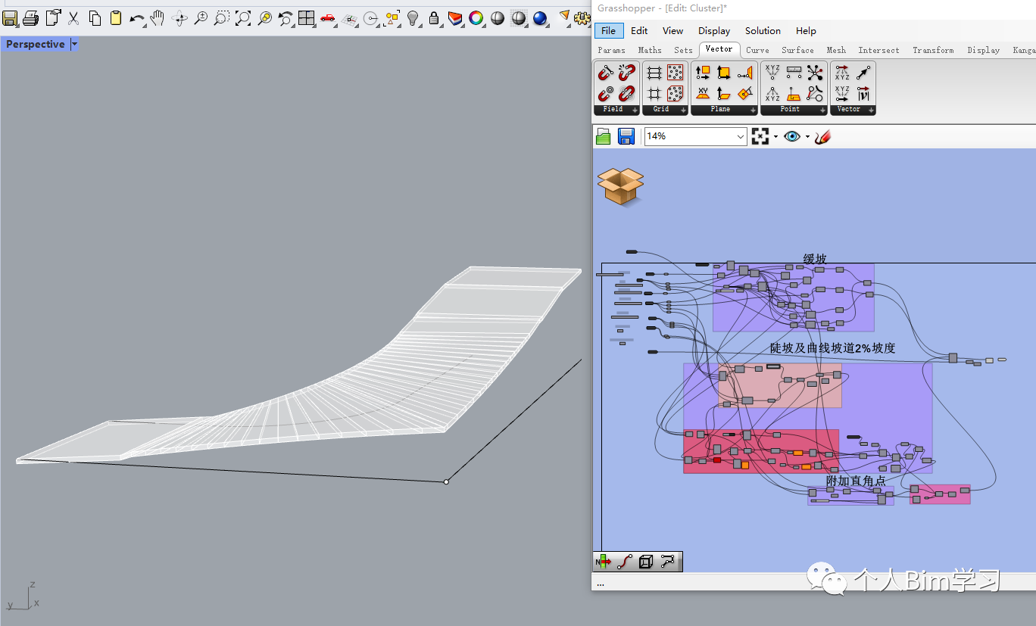Image resolution: width=1036 pixels, height=626 pixels.
Task: Click the Construct Point XYZ component icon
Action: pyautogui.click(x=772, y=73)
